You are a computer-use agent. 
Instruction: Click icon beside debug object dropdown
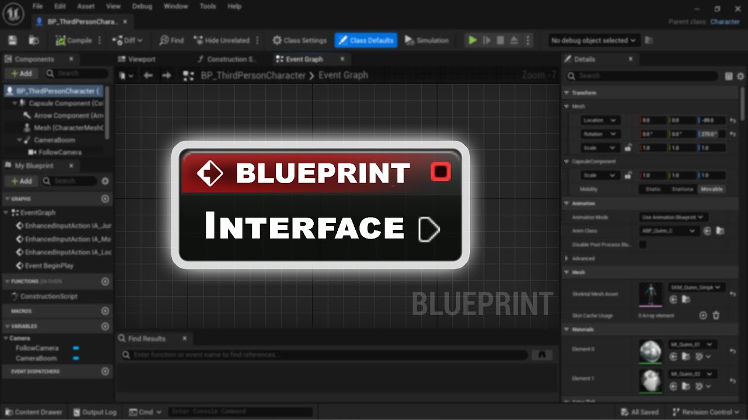tap(649, 40)
